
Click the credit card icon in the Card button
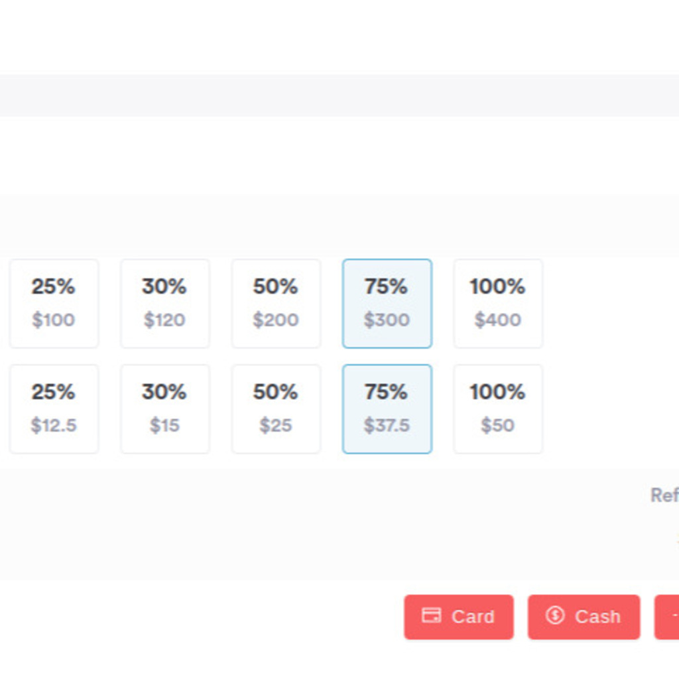pyautogui.click(x=431, y=615)
